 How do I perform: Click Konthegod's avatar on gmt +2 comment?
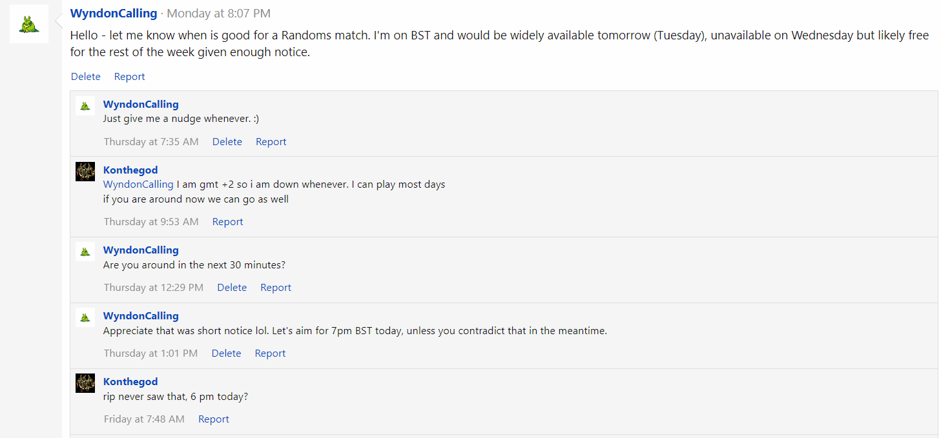click(85, 172)
